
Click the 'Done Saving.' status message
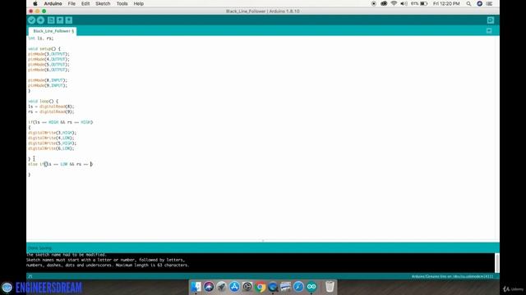coord(39,248)
